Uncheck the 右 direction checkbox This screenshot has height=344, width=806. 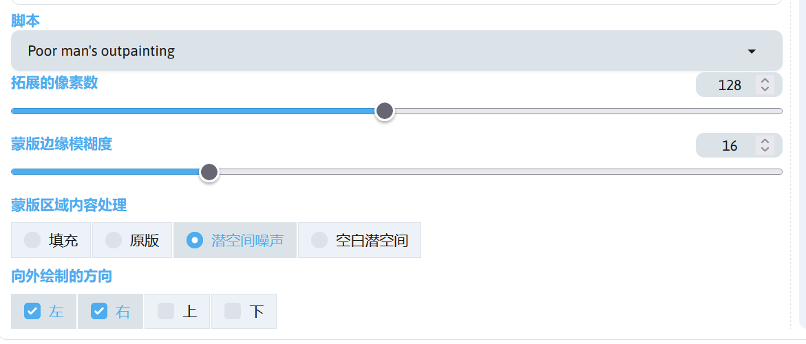click(x=99, y=312)
